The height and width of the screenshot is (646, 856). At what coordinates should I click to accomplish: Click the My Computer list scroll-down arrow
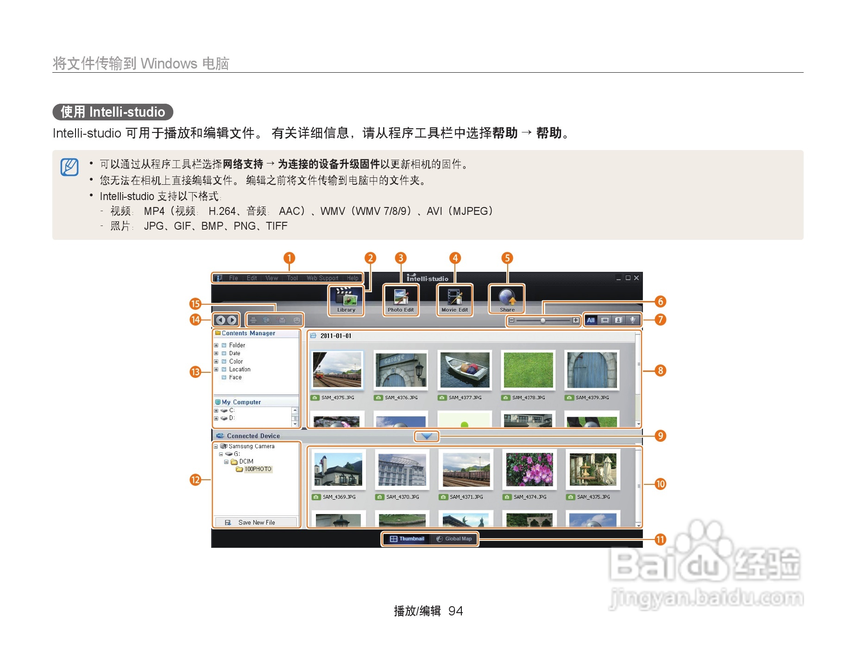click(295, 424)
